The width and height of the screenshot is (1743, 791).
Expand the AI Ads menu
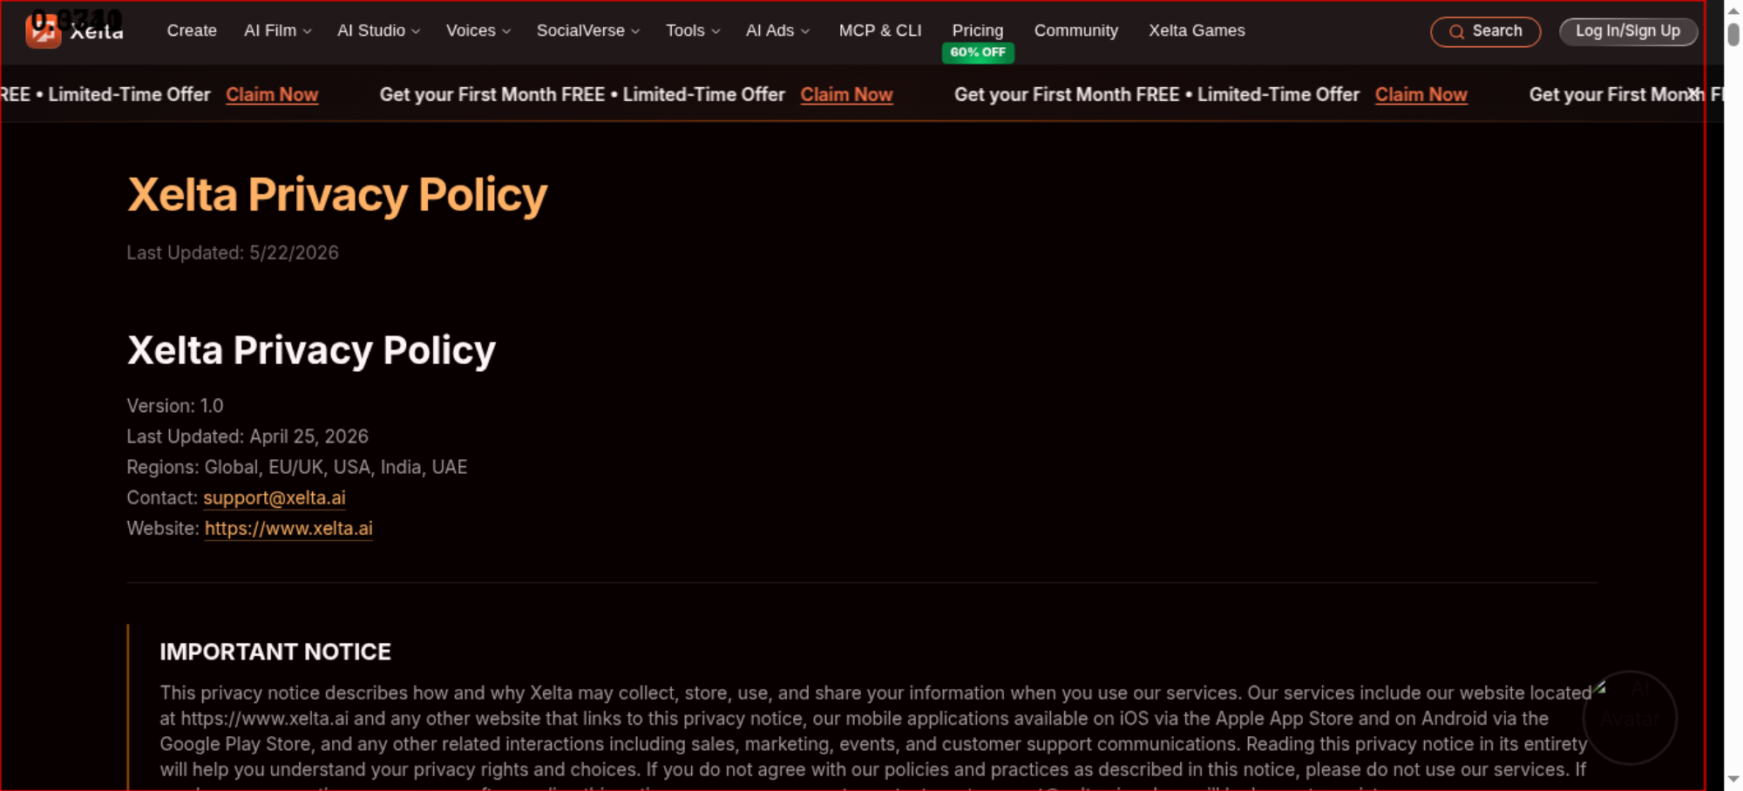click(x=777, y=30)
